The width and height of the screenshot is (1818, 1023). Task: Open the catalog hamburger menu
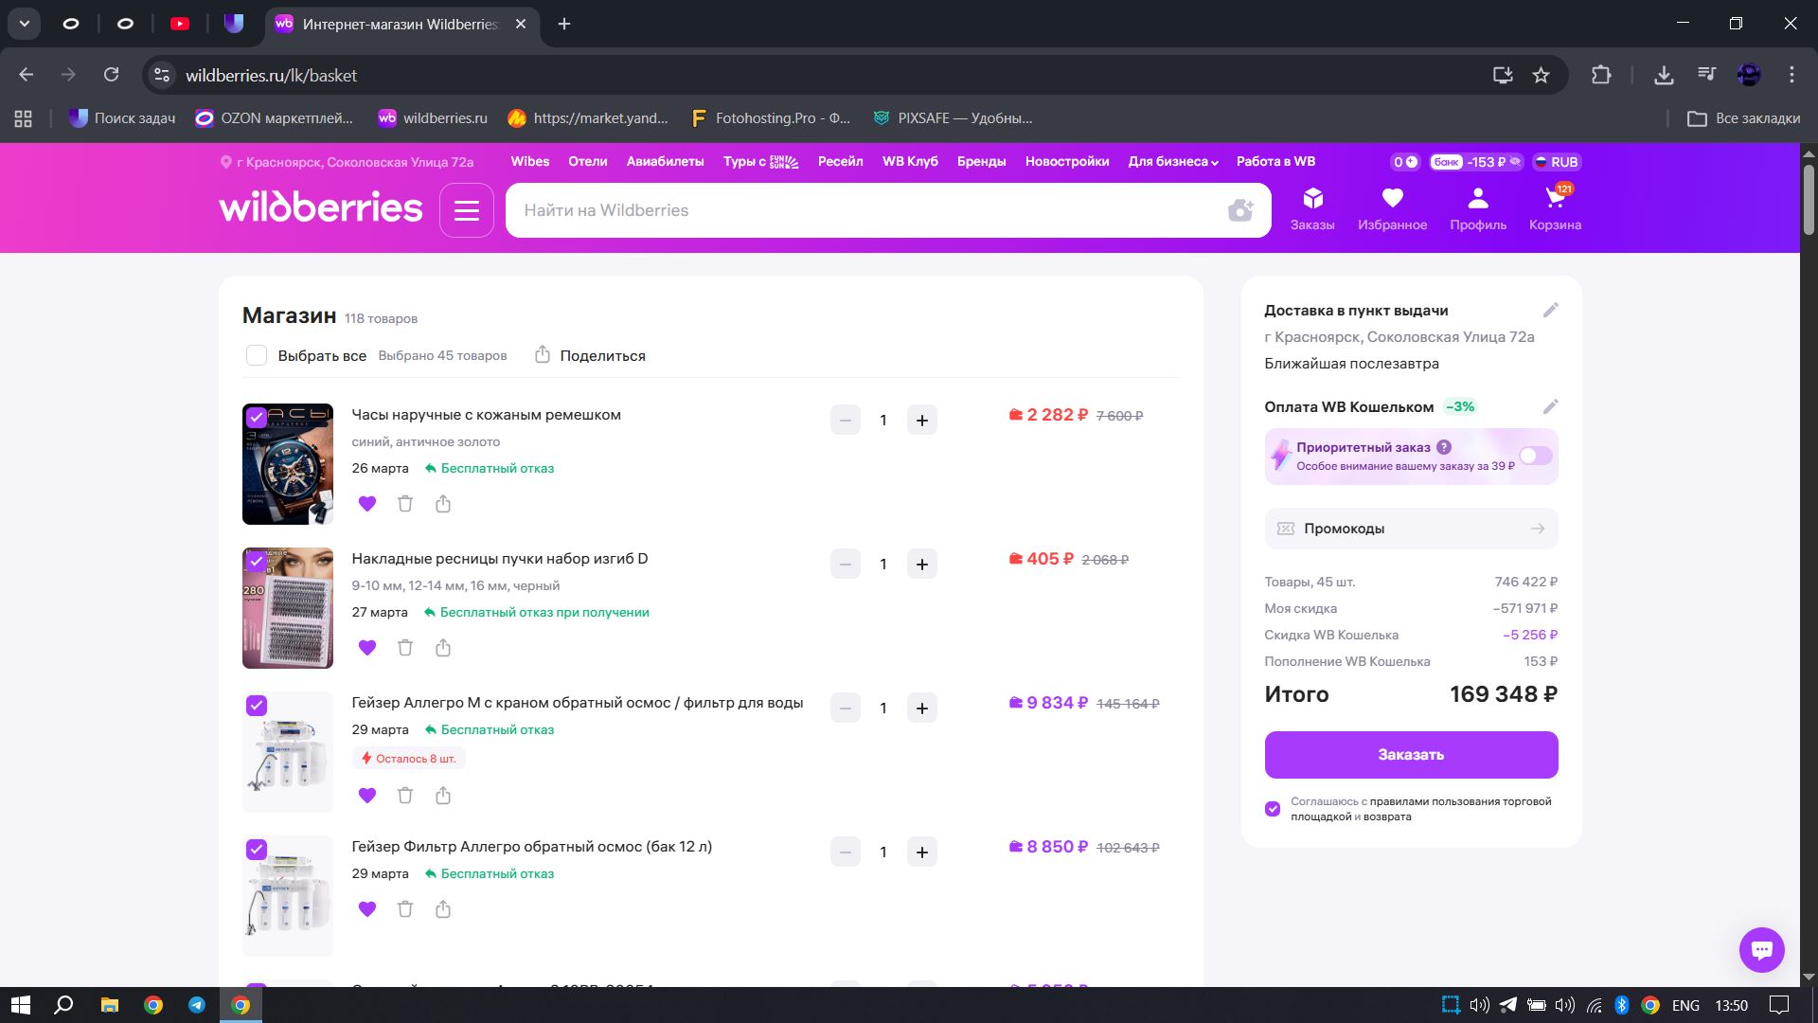[x=467, y=210]
